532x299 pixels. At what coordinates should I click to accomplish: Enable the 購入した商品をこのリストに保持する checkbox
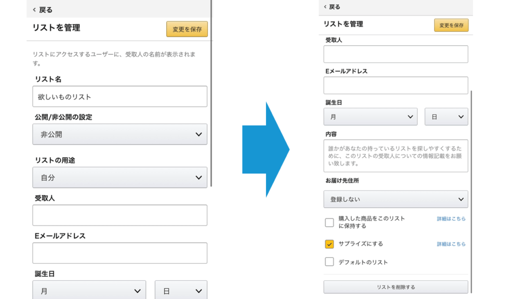click(329, 223)
